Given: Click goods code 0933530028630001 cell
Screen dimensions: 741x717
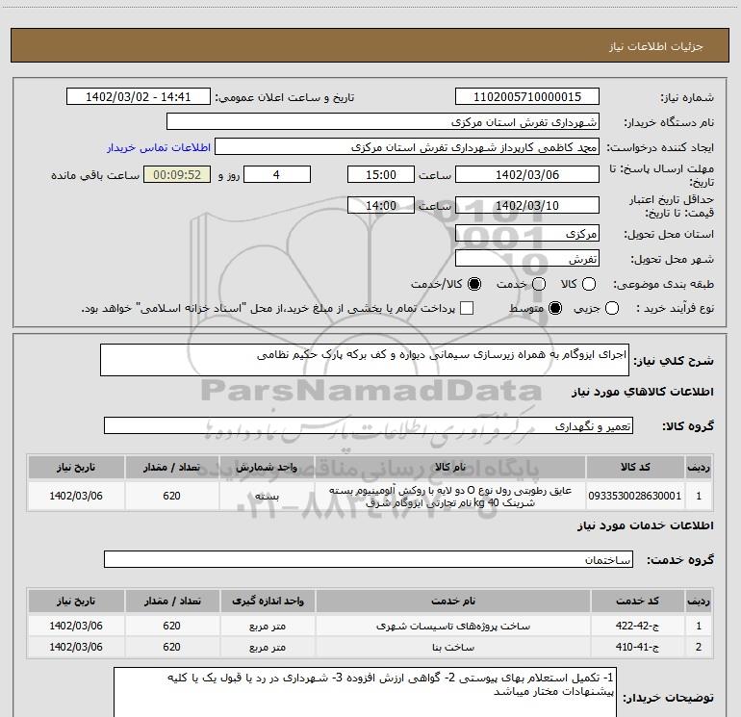Looking at the screenshot, I should pyautogui.click(x=635, y=496).
